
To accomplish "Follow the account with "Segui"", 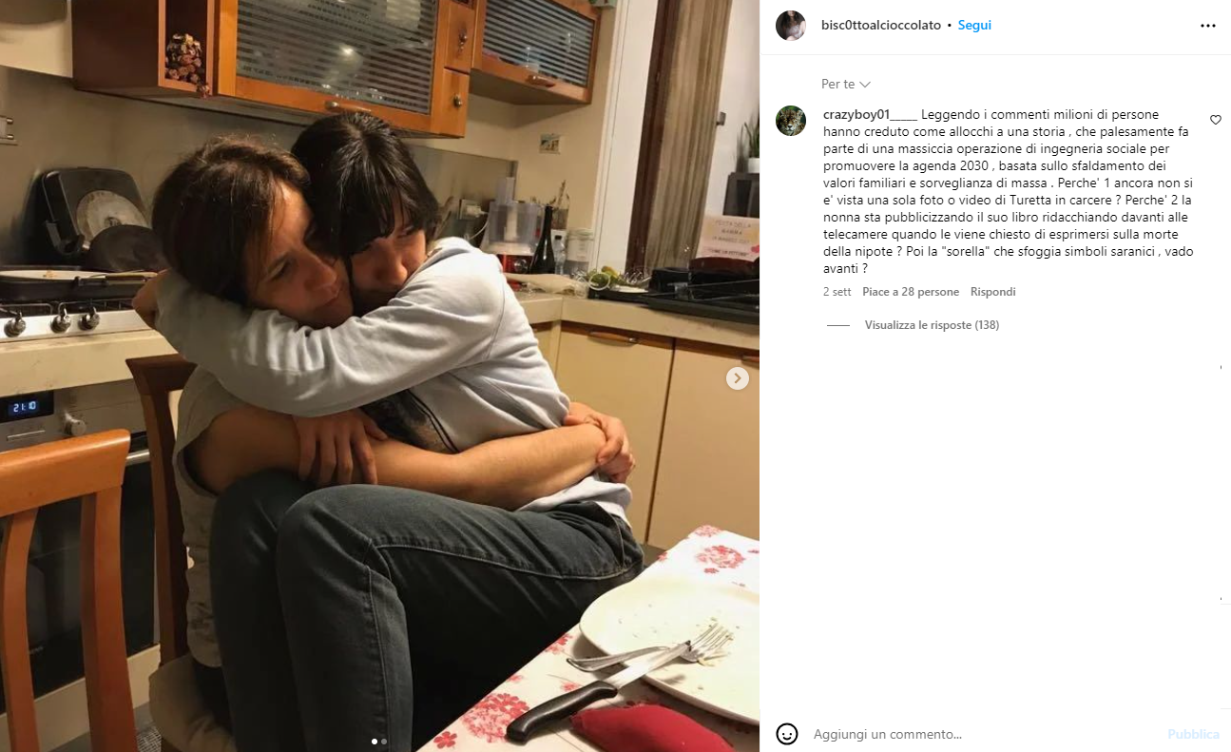I will [974, 26].
